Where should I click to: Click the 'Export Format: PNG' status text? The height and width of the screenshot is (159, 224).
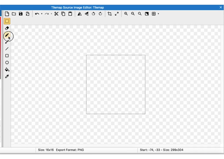(x=70, y=150)
